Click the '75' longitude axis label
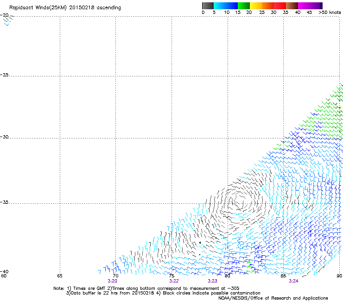The width and height of the screenshot is (343, 301). [171, 276]
